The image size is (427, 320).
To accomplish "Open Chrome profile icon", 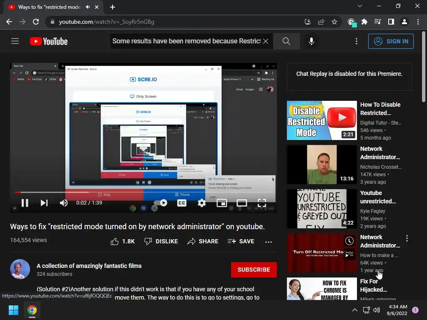I will click(404, 22).
